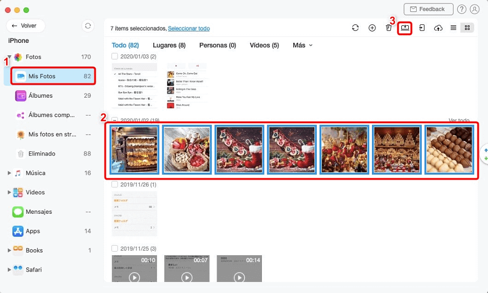Expand the Música category in sidebar
Screen dimensions: 488x293
[9, 173]
